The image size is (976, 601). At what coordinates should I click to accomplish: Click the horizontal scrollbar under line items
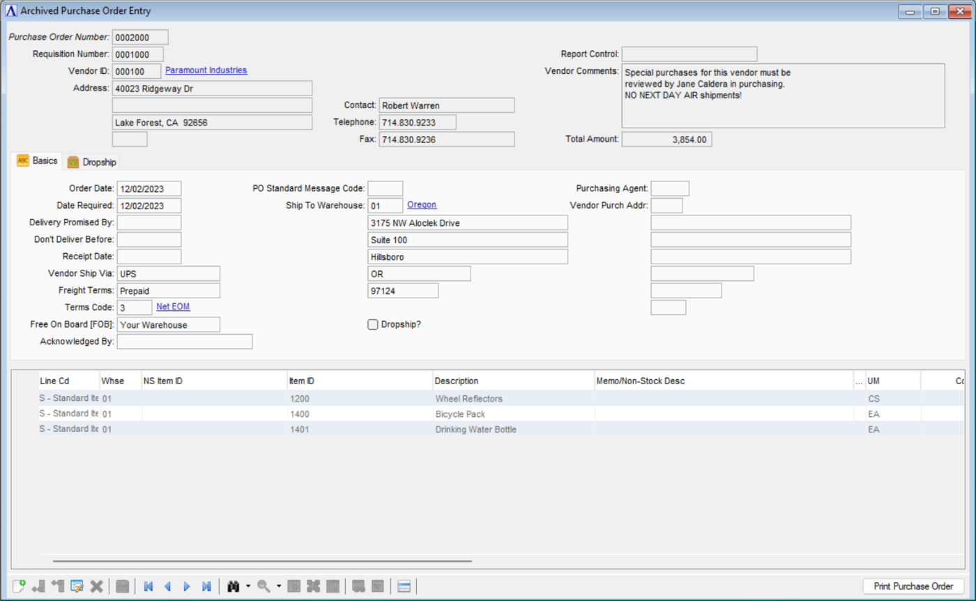262,561
